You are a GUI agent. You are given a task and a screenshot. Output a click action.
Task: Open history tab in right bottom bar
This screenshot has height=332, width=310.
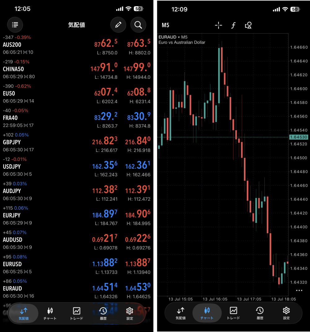pos(260,313)
